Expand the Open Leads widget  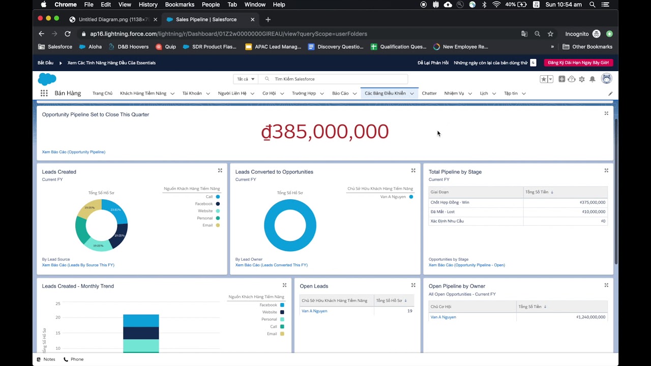tap(413, 285)
